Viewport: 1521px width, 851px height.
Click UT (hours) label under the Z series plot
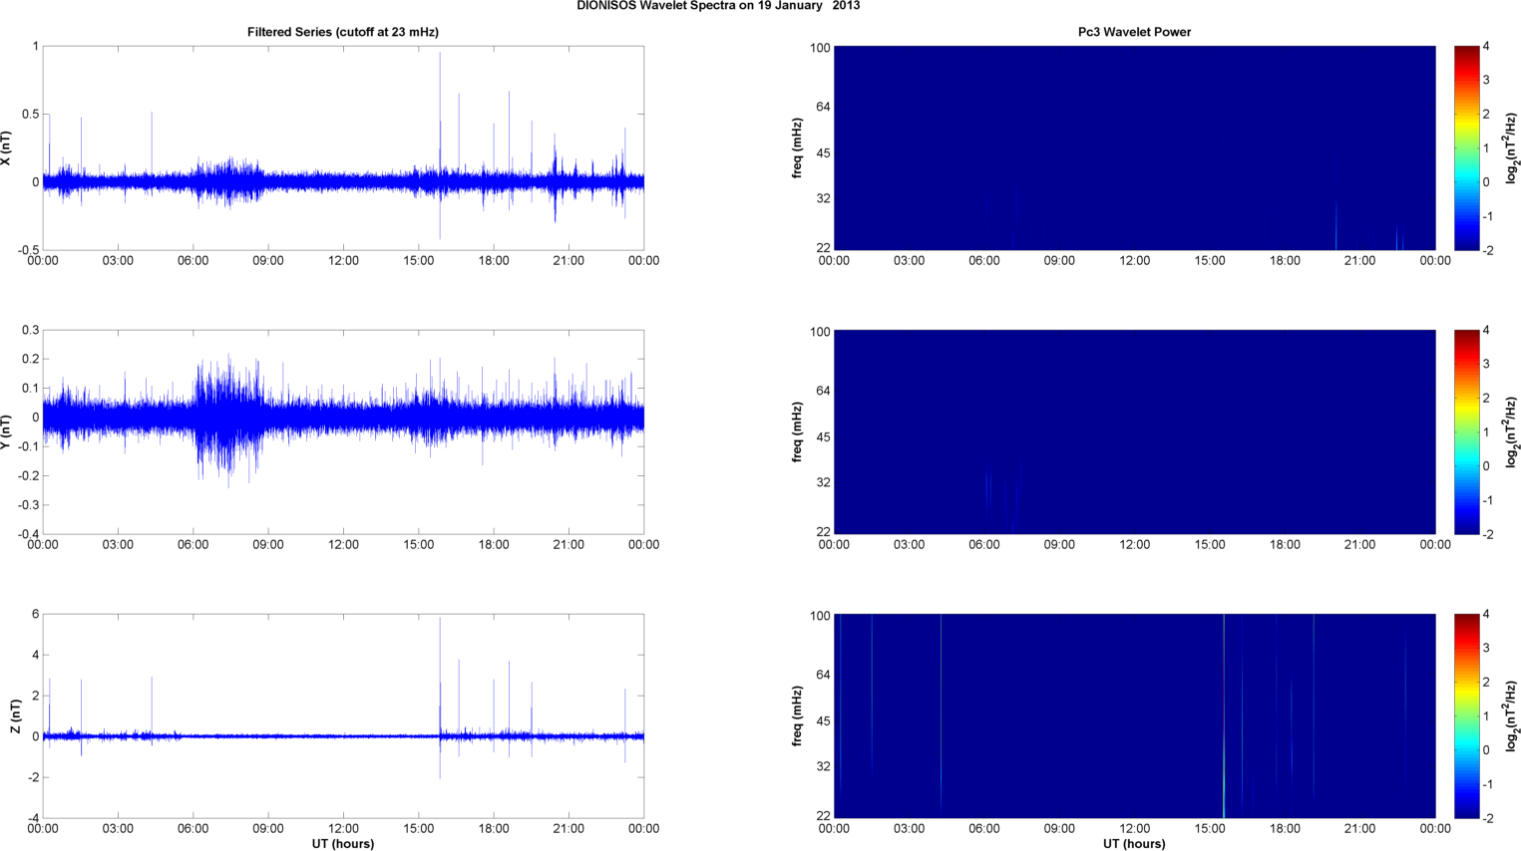click(343, 844)
